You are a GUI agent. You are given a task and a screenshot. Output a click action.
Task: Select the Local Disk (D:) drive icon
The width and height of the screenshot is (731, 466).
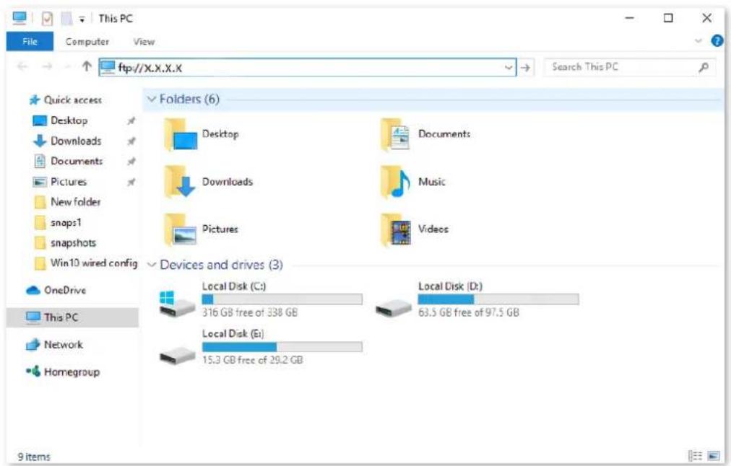coord(393,307)
